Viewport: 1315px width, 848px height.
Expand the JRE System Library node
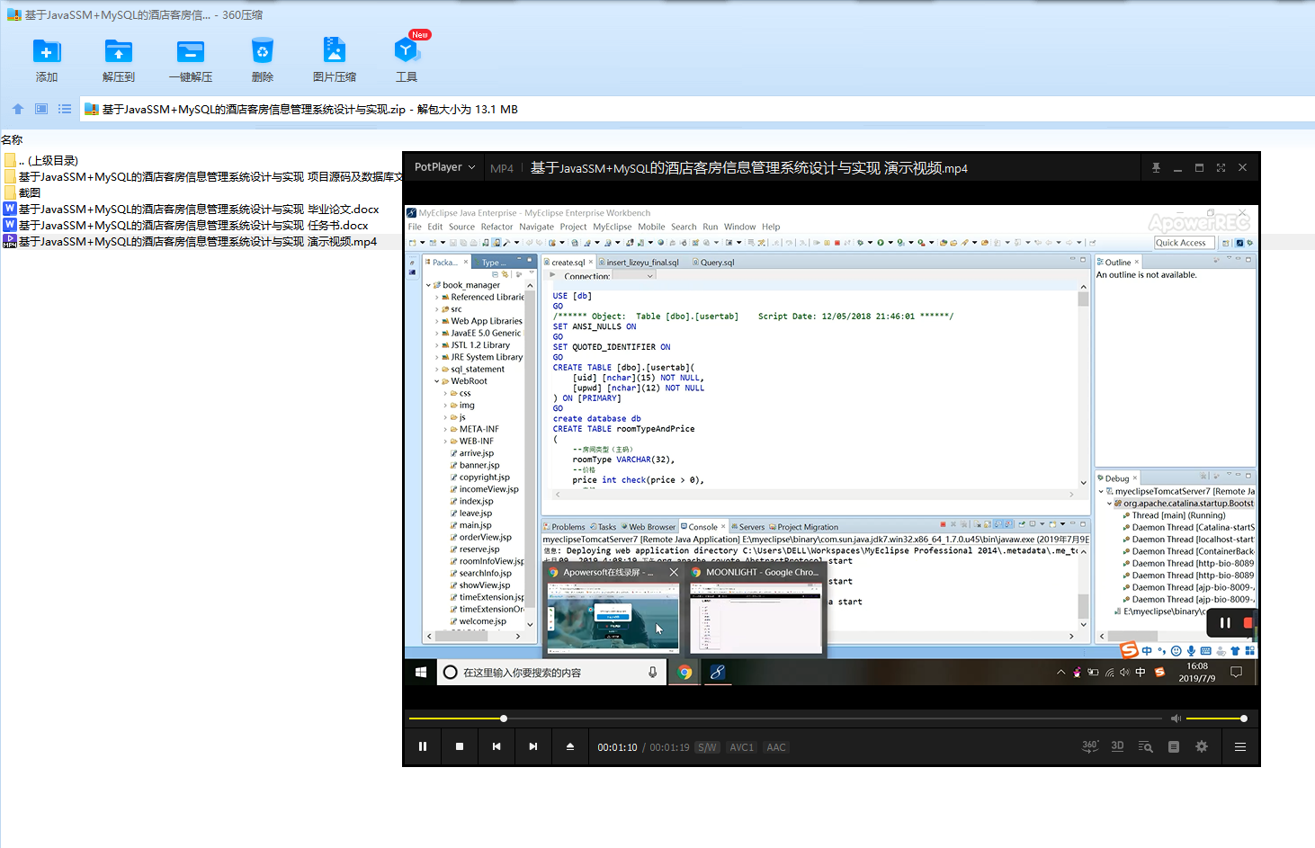pyautogui.click(x=437, y=357)
